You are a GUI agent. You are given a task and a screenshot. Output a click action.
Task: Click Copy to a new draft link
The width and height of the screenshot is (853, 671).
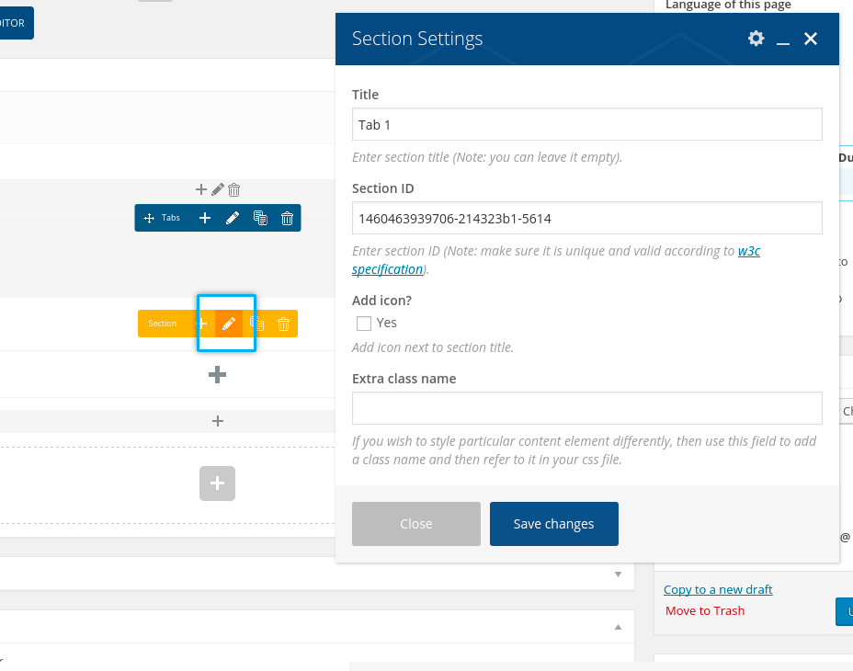(x=718, y=589)
